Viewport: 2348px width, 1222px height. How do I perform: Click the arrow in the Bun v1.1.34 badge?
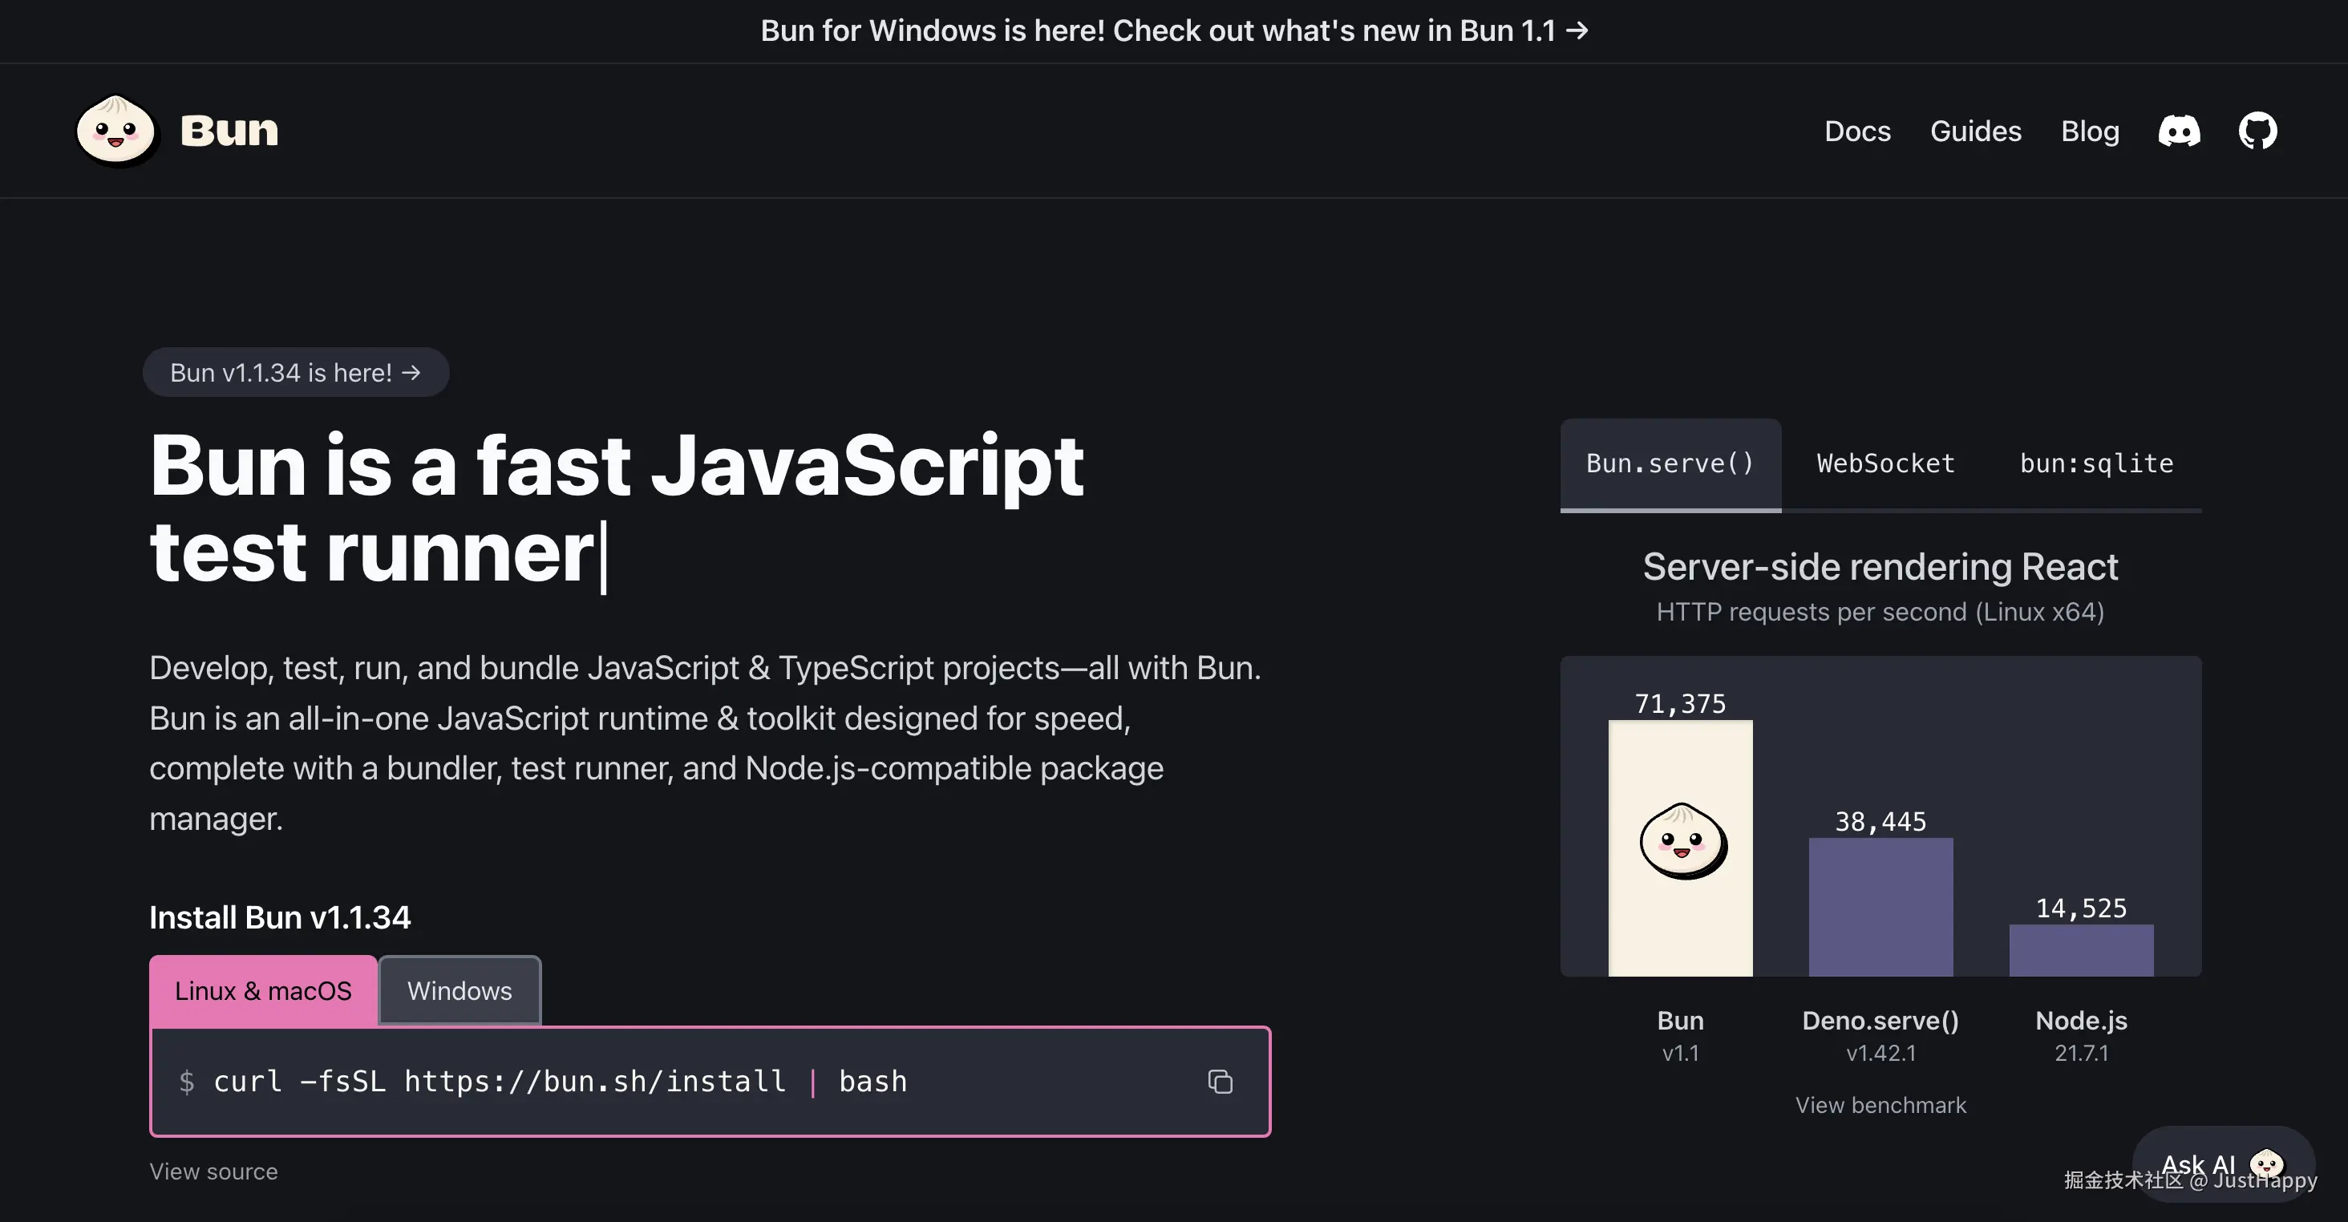pos(412,373)
